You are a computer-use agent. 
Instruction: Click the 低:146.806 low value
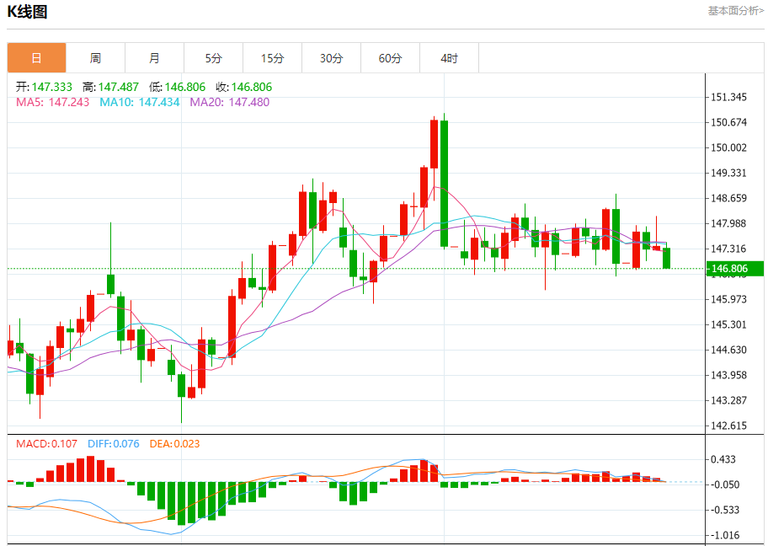pos(178,88)
